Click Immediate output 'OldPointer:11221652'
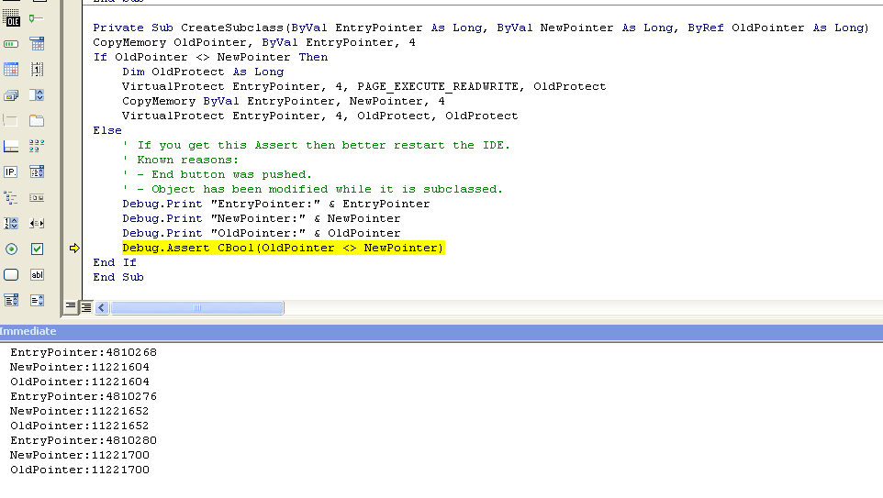This screenshot has height=498, width=883. tap(80, 426)
